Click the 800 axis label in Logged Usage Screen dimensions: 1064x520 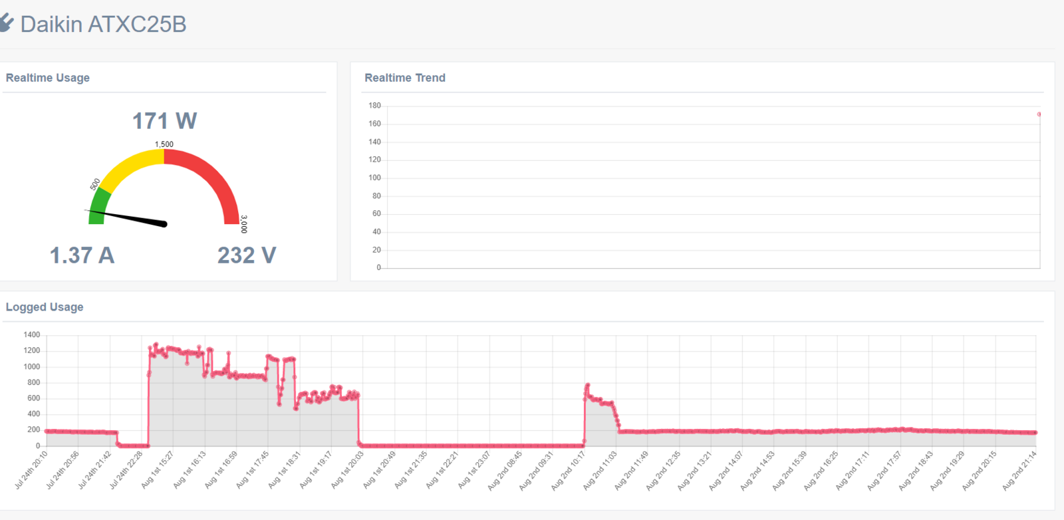click(33, 382)
